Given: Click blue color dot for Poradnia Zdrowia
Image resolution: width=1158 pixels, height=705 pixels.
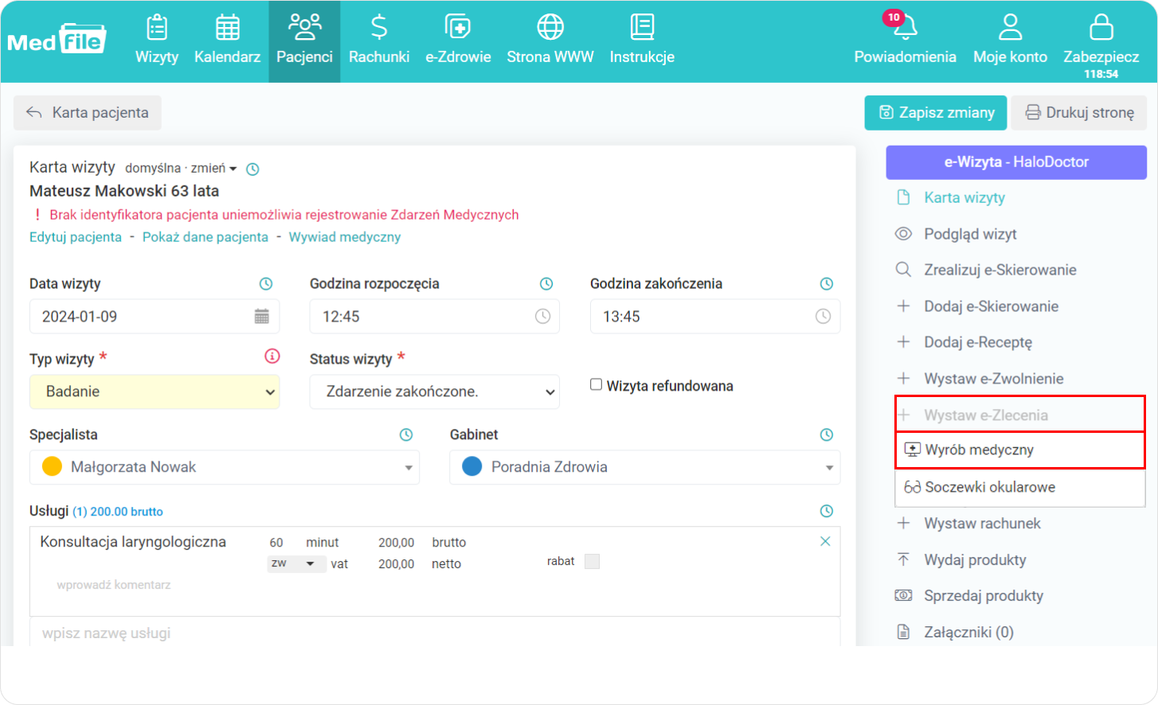Looking at the screenshot, I should point(472,466).
